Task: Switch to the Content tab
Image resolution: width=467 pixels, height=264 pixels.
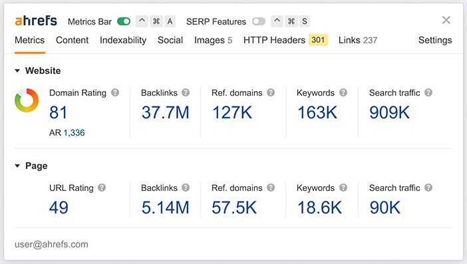Action: point(72,40)
